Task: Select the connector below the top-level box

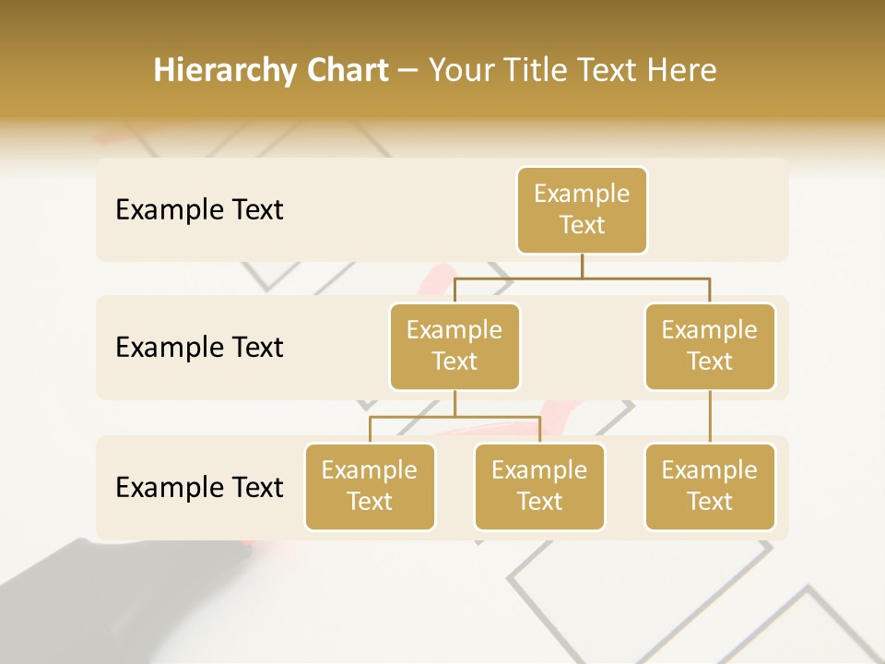Action: pyautogui.click(x=582, y=266)
